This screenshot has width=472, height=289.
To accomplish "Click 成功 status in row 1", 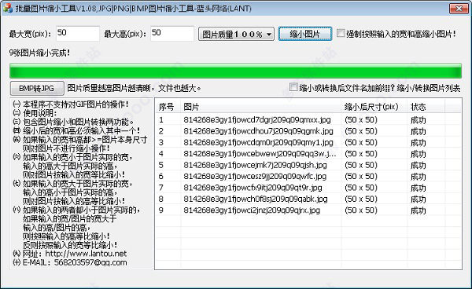I will coord(419,120).
